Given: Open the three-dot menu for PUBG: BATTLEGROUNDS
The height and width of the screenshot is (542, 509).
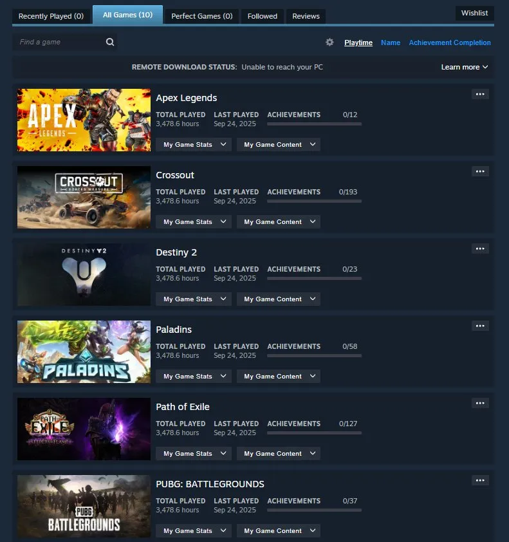Looking at the screenshot, I should pyautogui.click(x=480, y=480).
